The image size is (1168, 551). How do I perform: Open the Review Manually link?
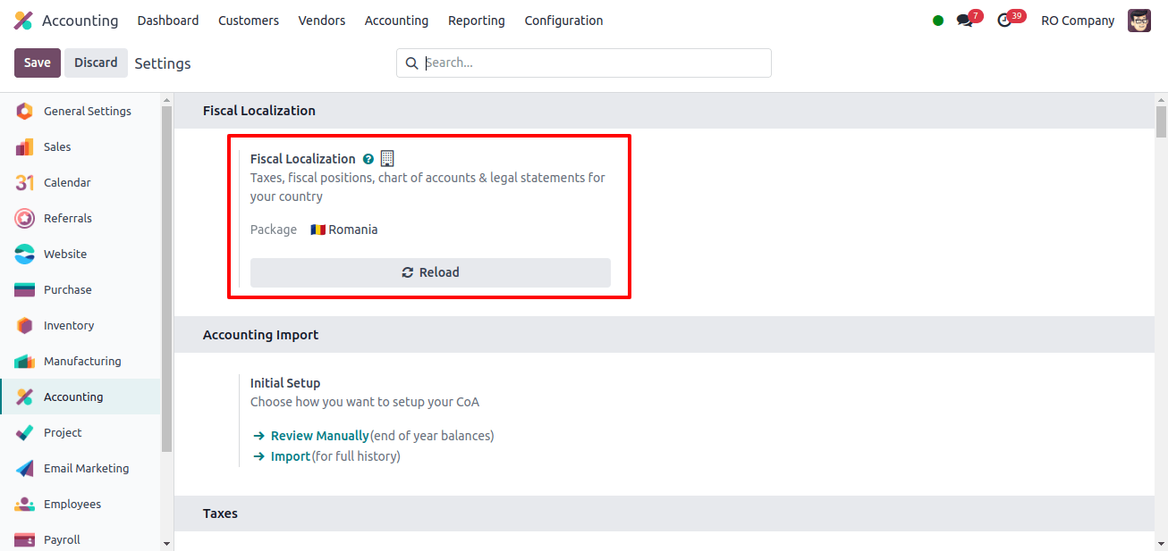pos(320,436)
